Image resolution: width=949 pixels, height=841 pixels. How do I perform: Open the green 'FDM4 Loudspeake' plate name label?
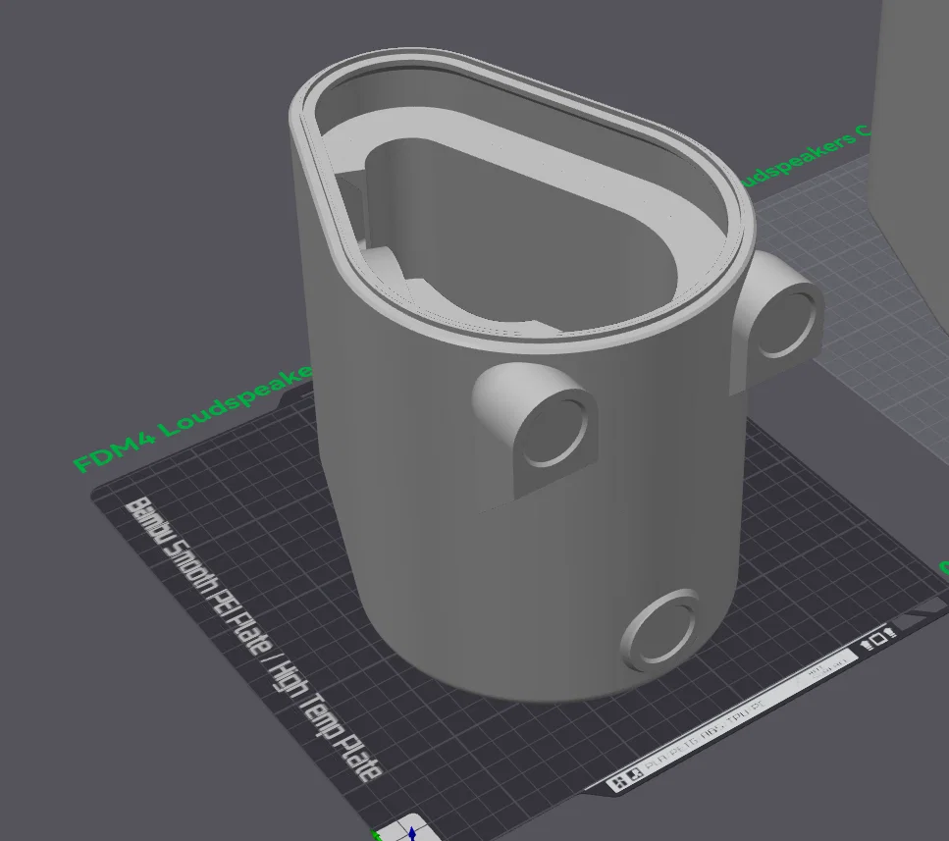tap(192, 419)
